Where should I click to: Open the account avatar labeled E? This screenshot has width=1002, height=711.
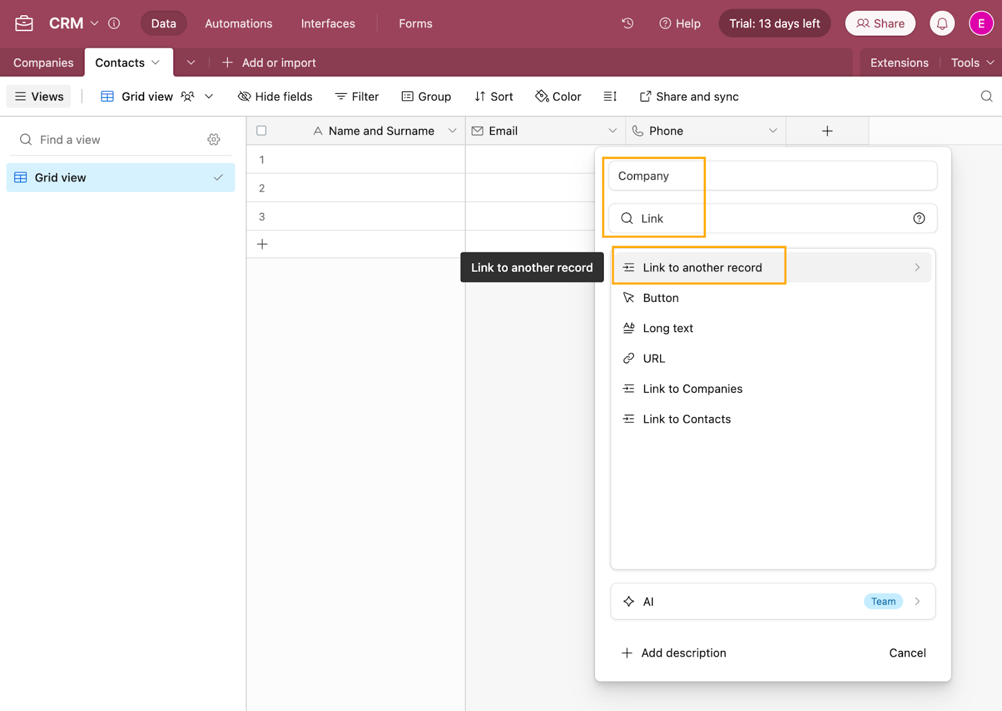(981, 23)
